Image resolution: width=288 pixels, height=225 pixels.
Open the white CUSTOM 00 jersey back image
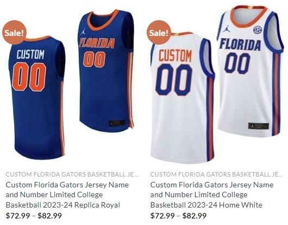pyautogui.click(x=182, y=98)
